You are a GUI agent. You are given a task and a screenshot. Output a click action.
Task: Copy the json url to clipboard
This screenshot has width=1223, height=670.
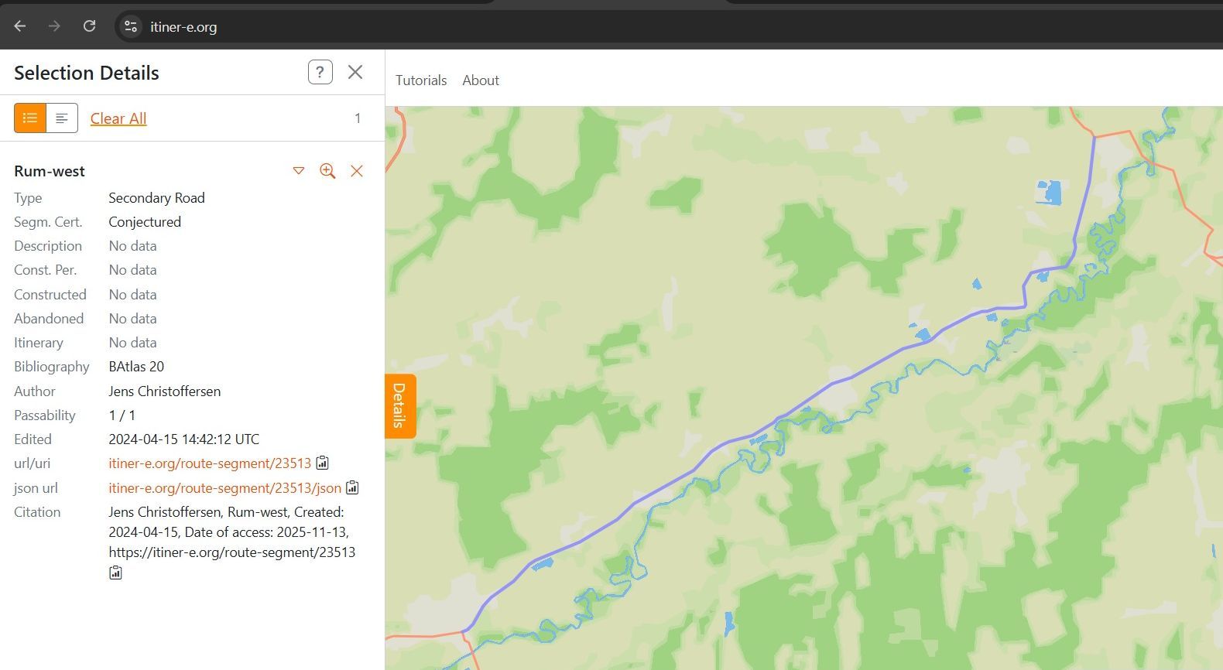coord(352,487)
